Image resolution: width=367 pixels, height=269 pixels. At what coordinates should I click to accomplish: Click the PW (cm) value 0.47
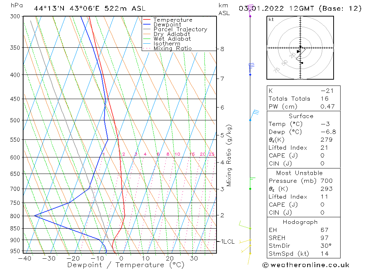328,106
